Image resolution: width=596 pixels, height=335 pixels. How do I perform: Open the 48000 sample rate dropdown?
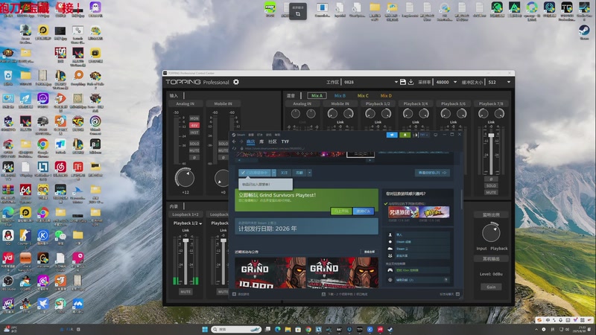(x=455, y=82)
